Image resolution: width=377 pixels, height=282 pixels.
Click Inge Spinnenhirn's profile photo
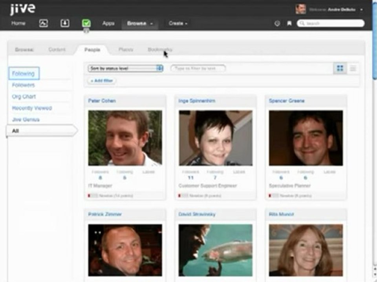pyautogui.click(x=216, y=138)
